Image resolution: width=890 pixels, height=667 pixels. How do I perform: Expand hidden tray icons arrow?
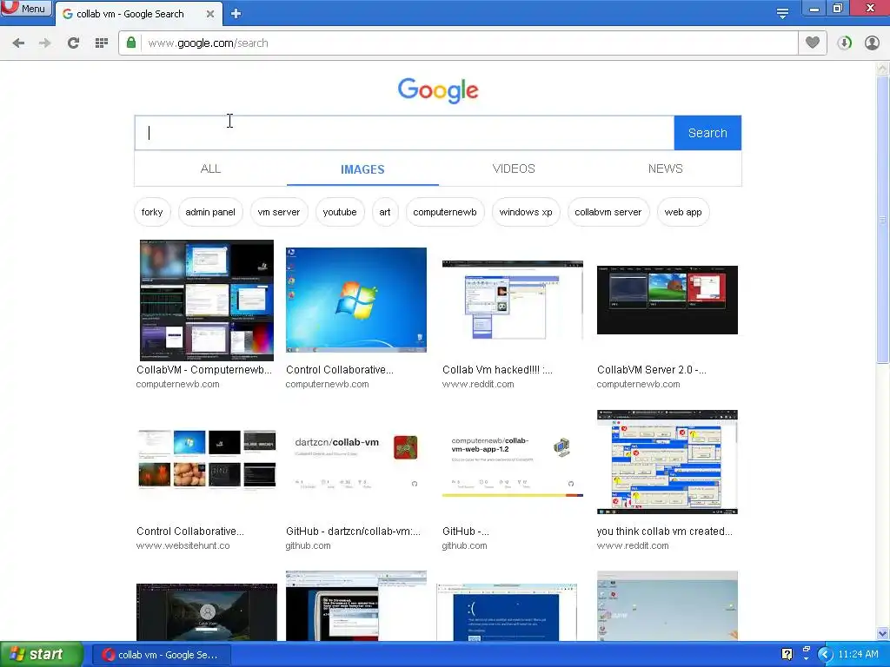coord(825,655)
